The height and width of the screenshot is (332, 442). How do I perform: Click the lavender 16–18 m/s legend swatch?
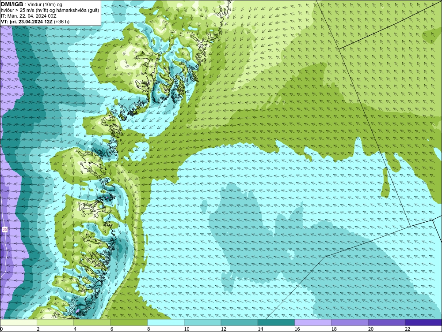click(x=313, y=322)
